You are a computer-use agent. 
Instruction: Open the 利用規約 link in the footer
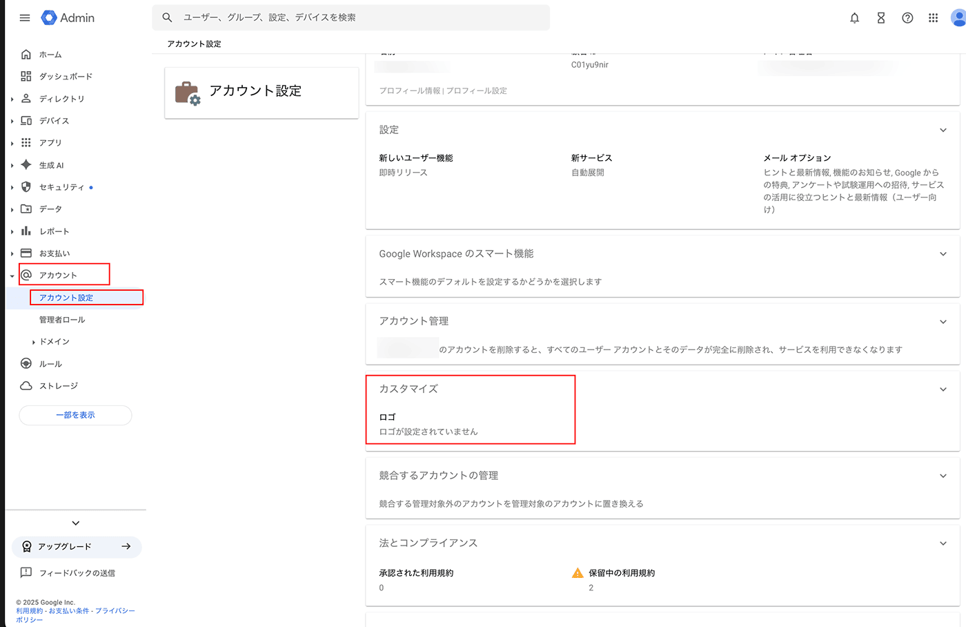click(x=29, y=611)
